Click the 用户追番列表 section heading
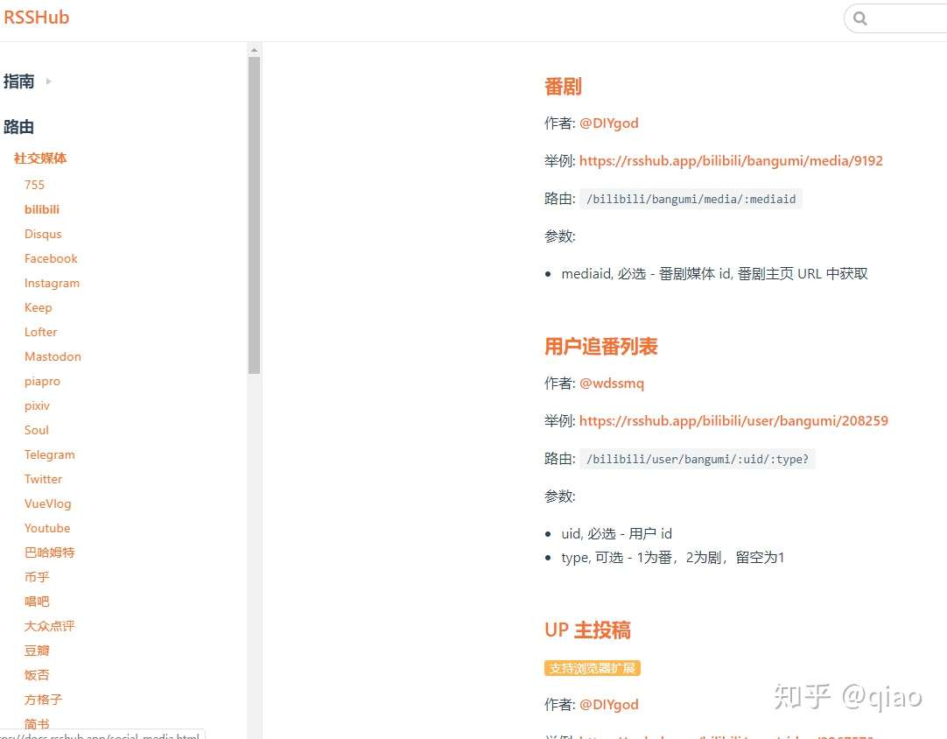Screen dimensions: 947x739 click(x=601, y=346)
